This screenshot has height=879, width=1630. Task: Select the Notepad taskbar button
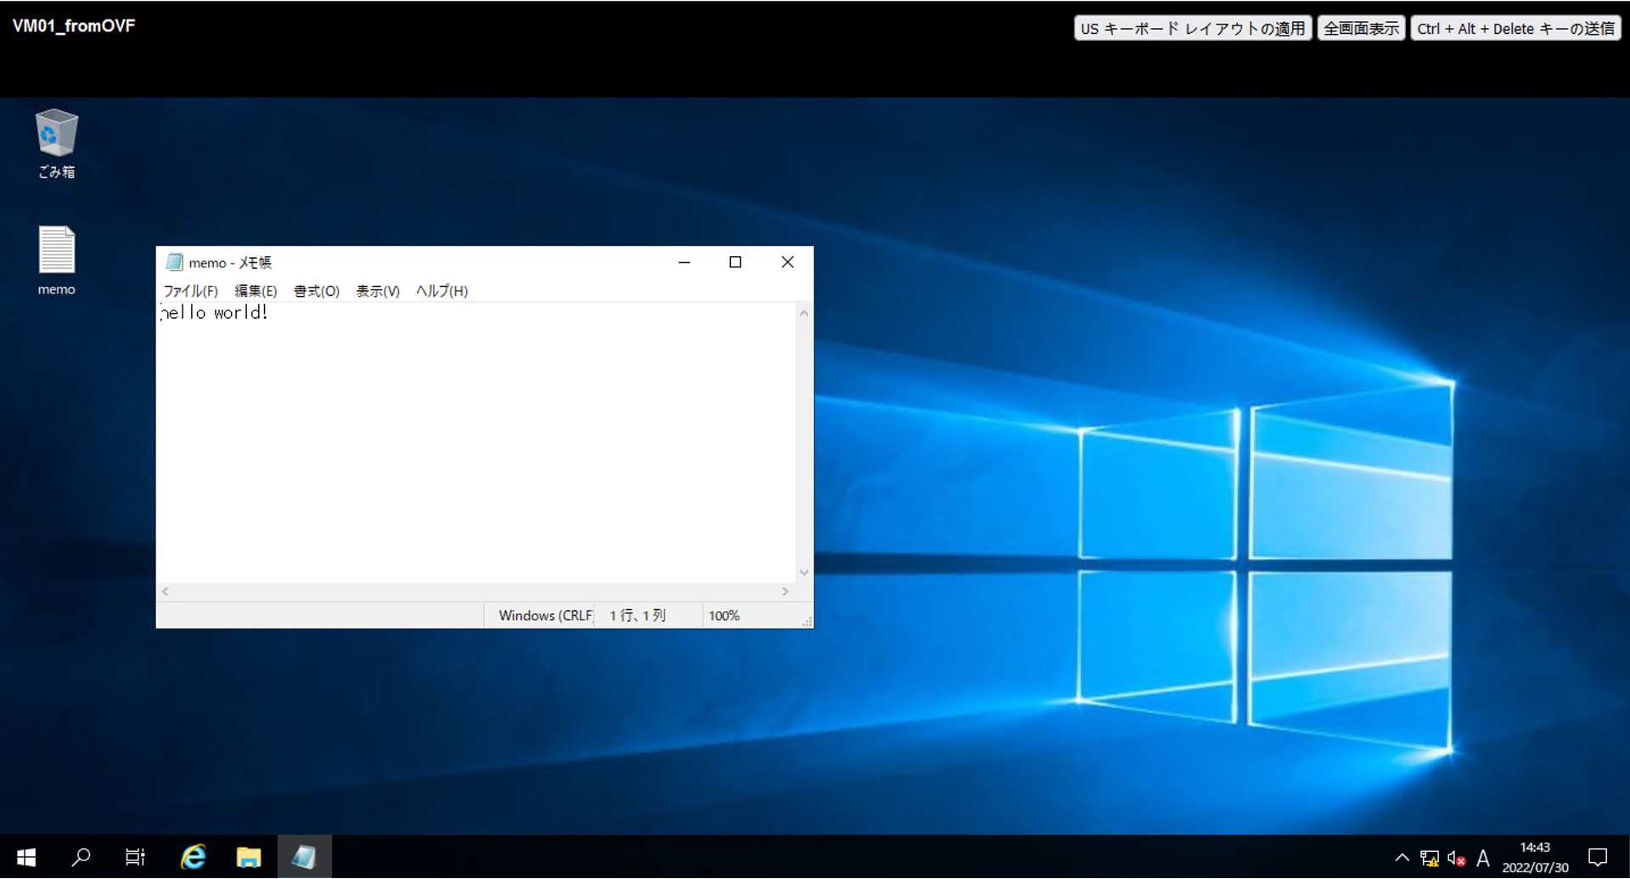click(304, 857)
